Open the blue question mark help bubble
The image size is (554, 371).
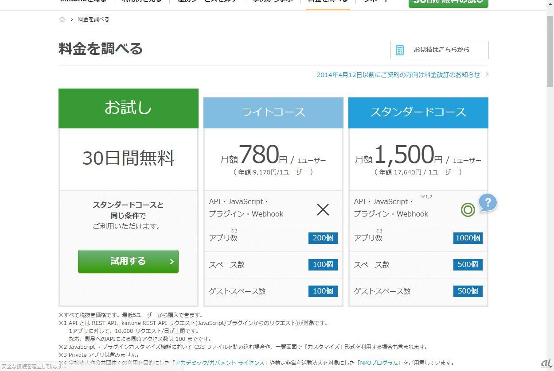[x=488, y=203]
